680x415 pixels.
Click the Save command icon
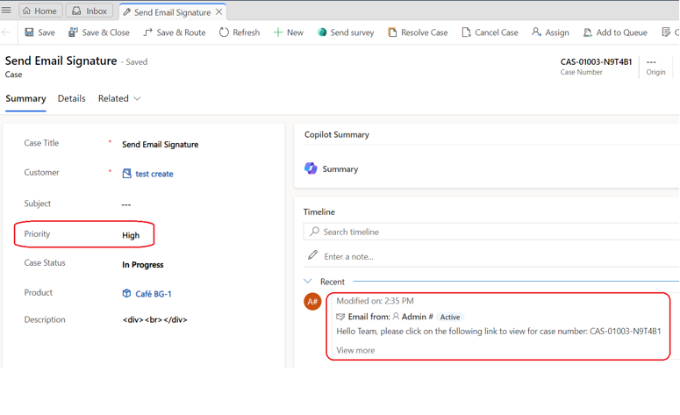29,32
